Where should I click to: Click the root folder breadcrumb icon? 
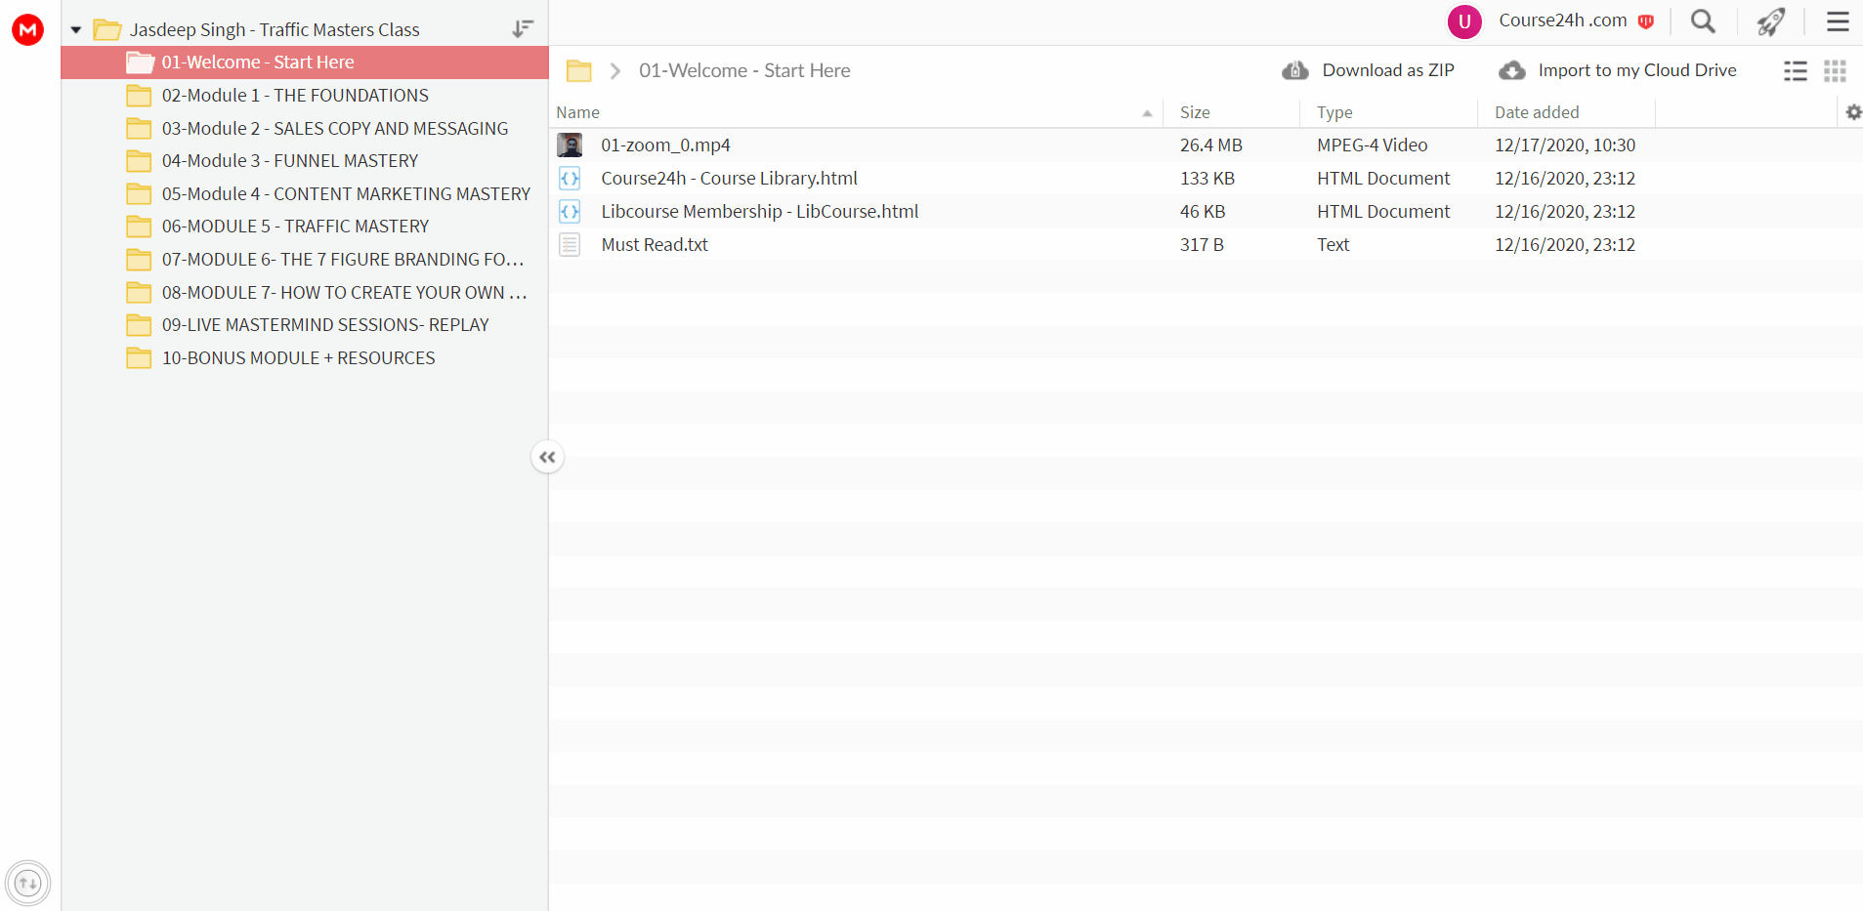pyautogui.click(x=579, y=70)
